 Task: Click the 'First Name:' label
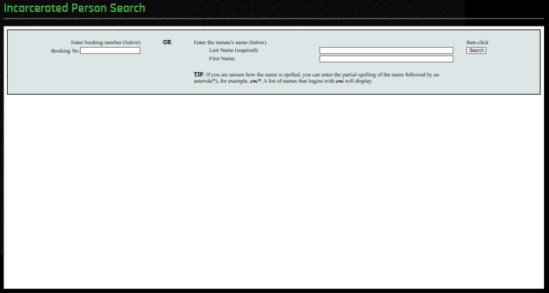pyautogui.click(x=222, y=58)
